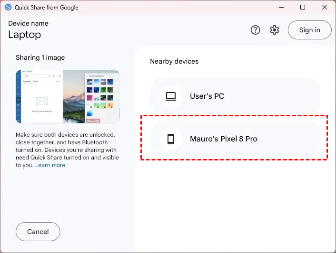The height and width of the screenshot is (253, 336).
Task: Click the Device name label
Action: point(28,23)
